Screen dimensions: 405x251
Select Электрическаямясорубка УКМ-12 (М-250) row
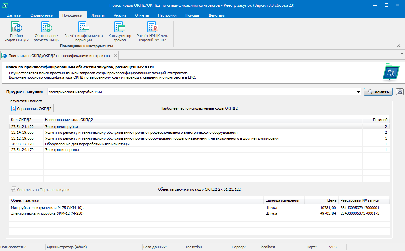(x=199, y=213)
